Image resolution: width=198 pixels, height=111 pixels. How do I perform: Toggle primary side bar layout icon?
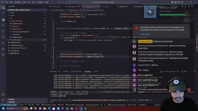(x=173, y=2)
